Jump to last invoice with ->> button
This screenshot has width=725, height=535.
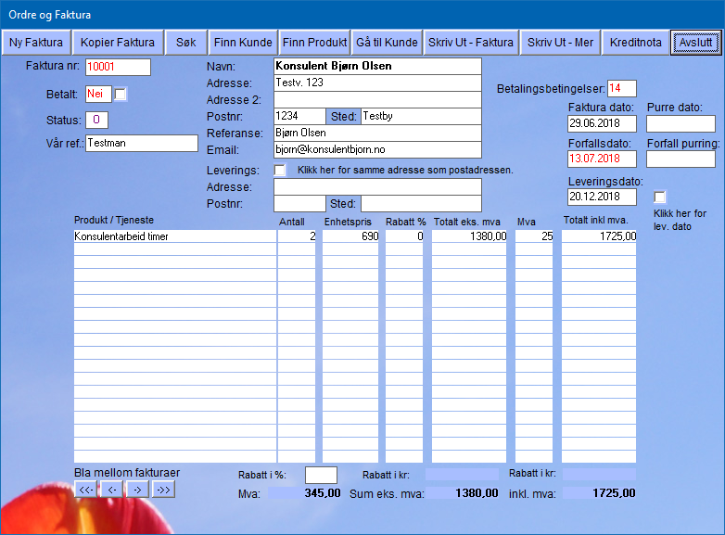pos(162,490)
